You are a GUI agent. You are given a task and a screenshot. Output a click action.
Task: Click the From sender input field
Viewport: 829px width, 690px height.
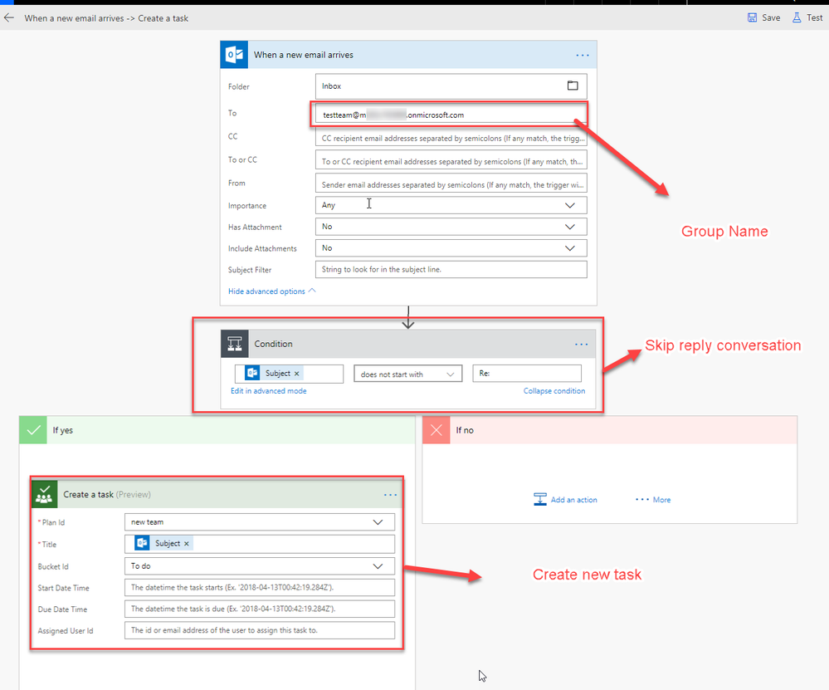(x=451, y=184)
